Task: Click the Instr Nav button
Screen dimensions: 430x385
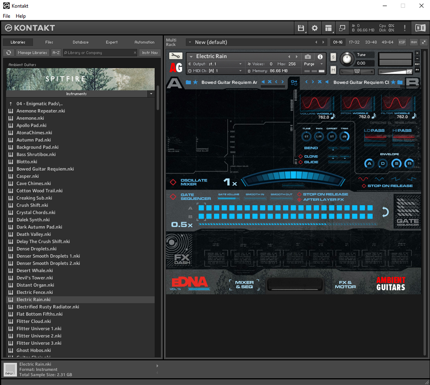Action: point(150,53)
